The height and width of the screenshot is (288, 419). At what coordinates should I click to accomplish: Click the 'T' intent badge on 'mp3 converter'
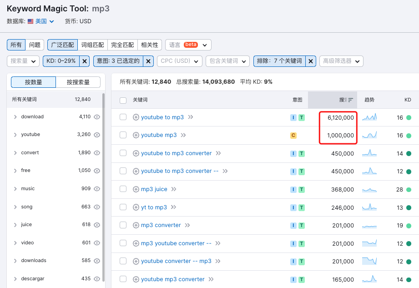[302, 225]
